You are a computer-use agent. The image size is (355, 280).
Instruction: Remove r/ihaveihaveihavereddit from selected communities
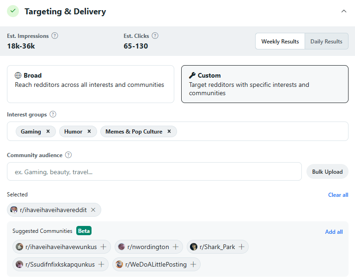point(93,210)
